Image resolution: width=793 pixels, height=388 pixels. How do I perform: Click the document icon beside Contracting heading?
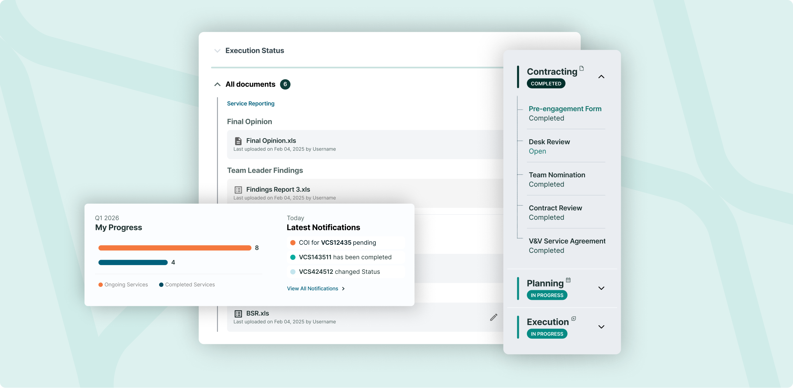tap(582, 68)
